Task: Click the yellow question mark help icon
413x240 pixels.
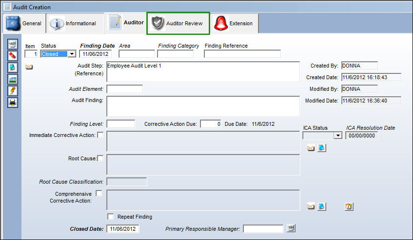Action: [349, 206]
